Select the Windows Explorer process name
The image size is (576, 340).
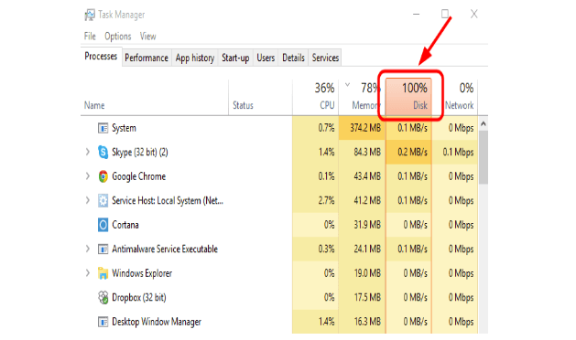tap(142, 273)
